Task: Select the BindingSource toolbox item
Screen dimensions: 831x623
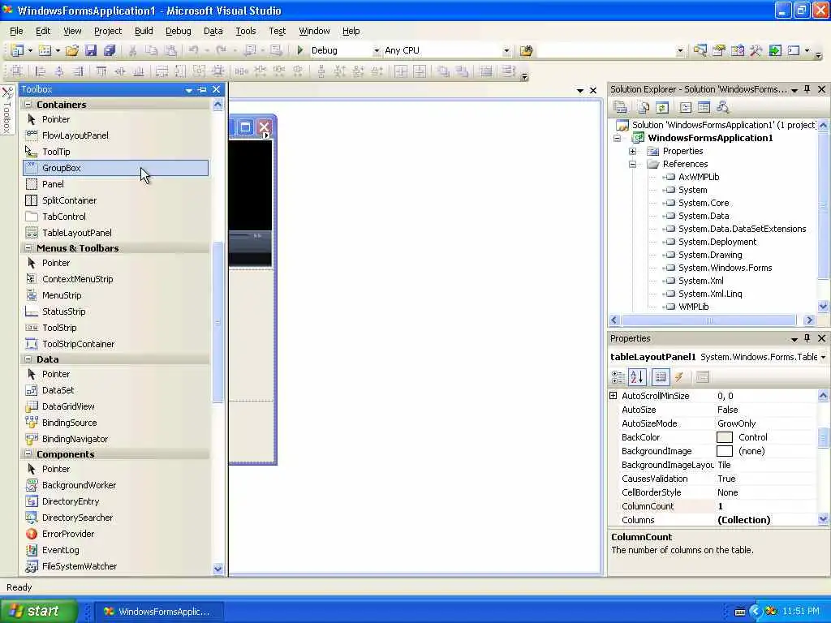Action: tap(115, 423)
